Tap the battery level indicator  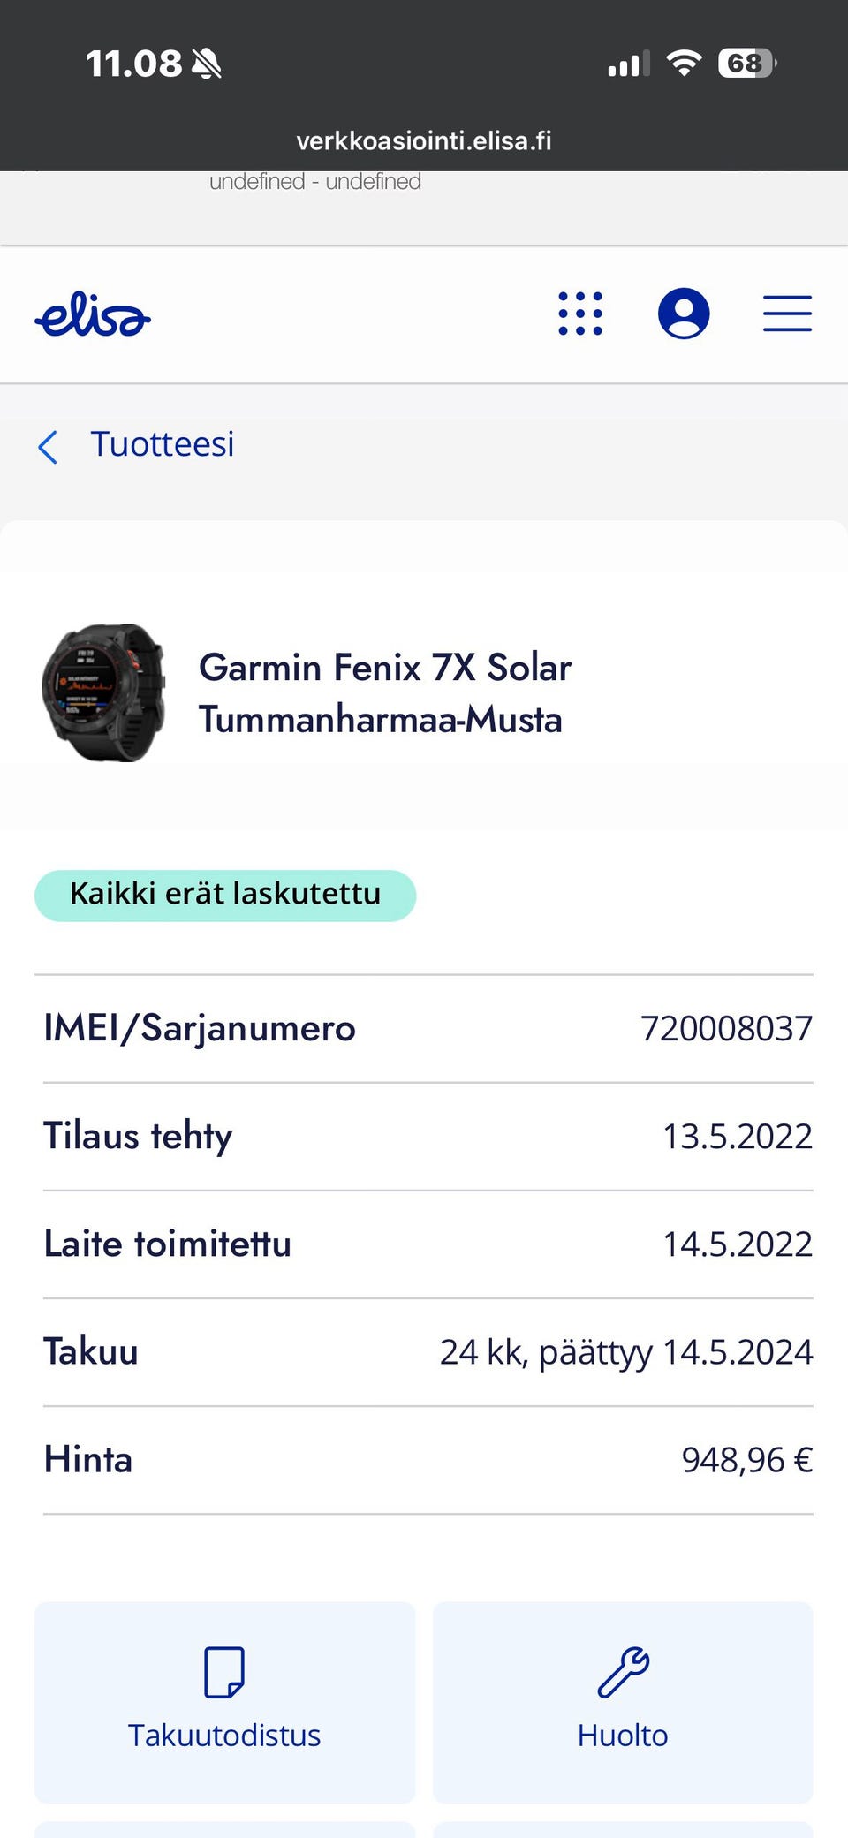tap(747, 63)
